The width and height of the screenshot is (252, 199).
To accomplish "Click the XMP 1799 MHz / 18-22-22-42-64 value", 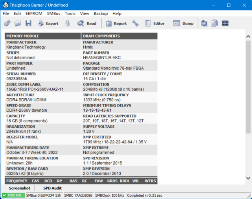I will pos(115,142).
